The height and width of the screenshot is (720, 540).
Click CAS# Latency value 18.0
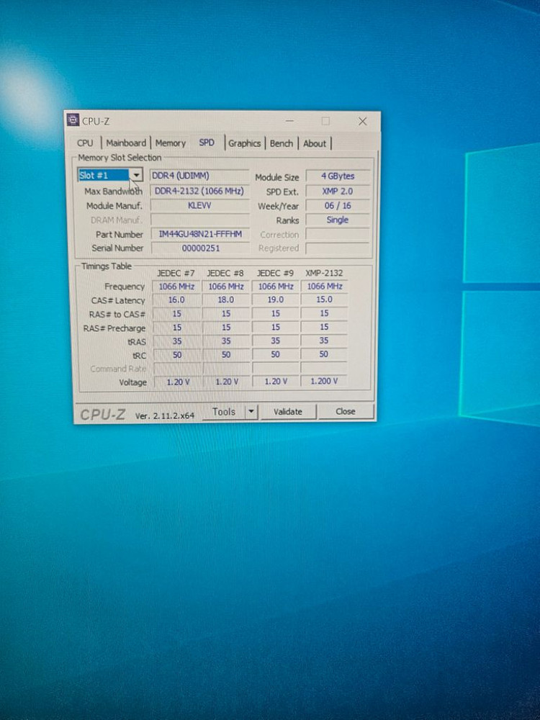(x=226, y=300)
